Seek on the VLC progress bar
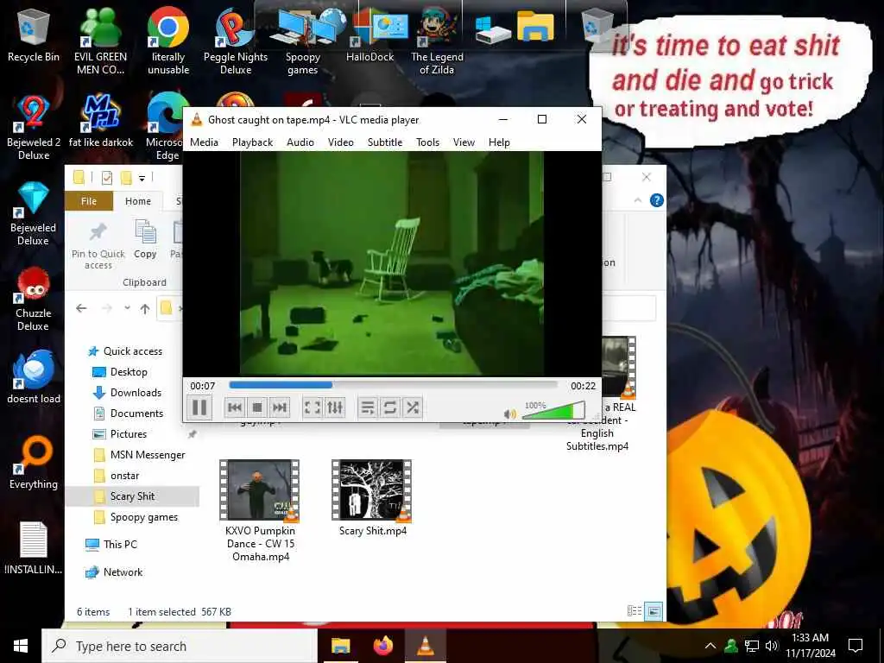The width and height of the screenshot is (884, 663). pyautogui.click(x=393, y=385)
